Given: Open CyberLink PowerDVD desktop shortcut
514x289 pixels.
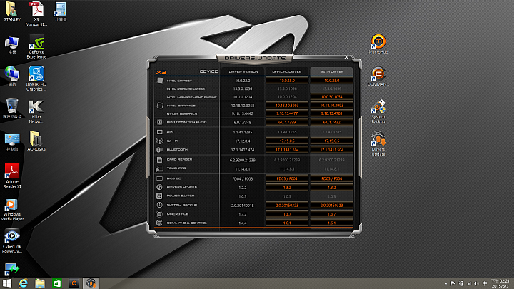Looking at the screenshot, I should click(12, 241).
